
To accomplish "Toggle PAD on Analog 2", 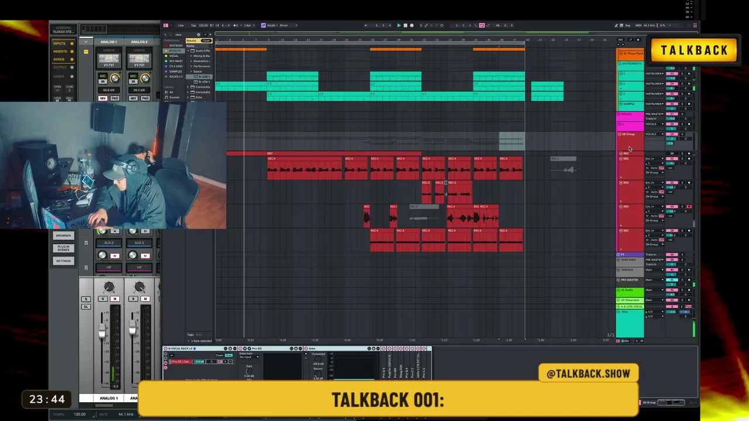I will pyautogui.click(x=145, y=98).
